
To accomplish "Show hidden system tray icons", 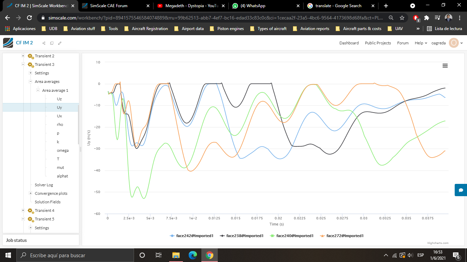I will click(x=386, y=255).
